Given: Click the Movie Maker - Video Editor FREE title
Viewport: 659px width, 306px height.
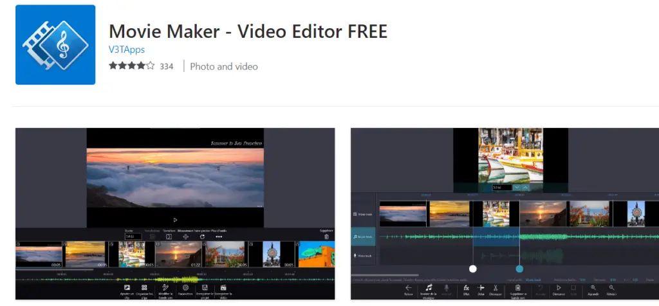Looking at the screenshot, I should click(248, 32).
